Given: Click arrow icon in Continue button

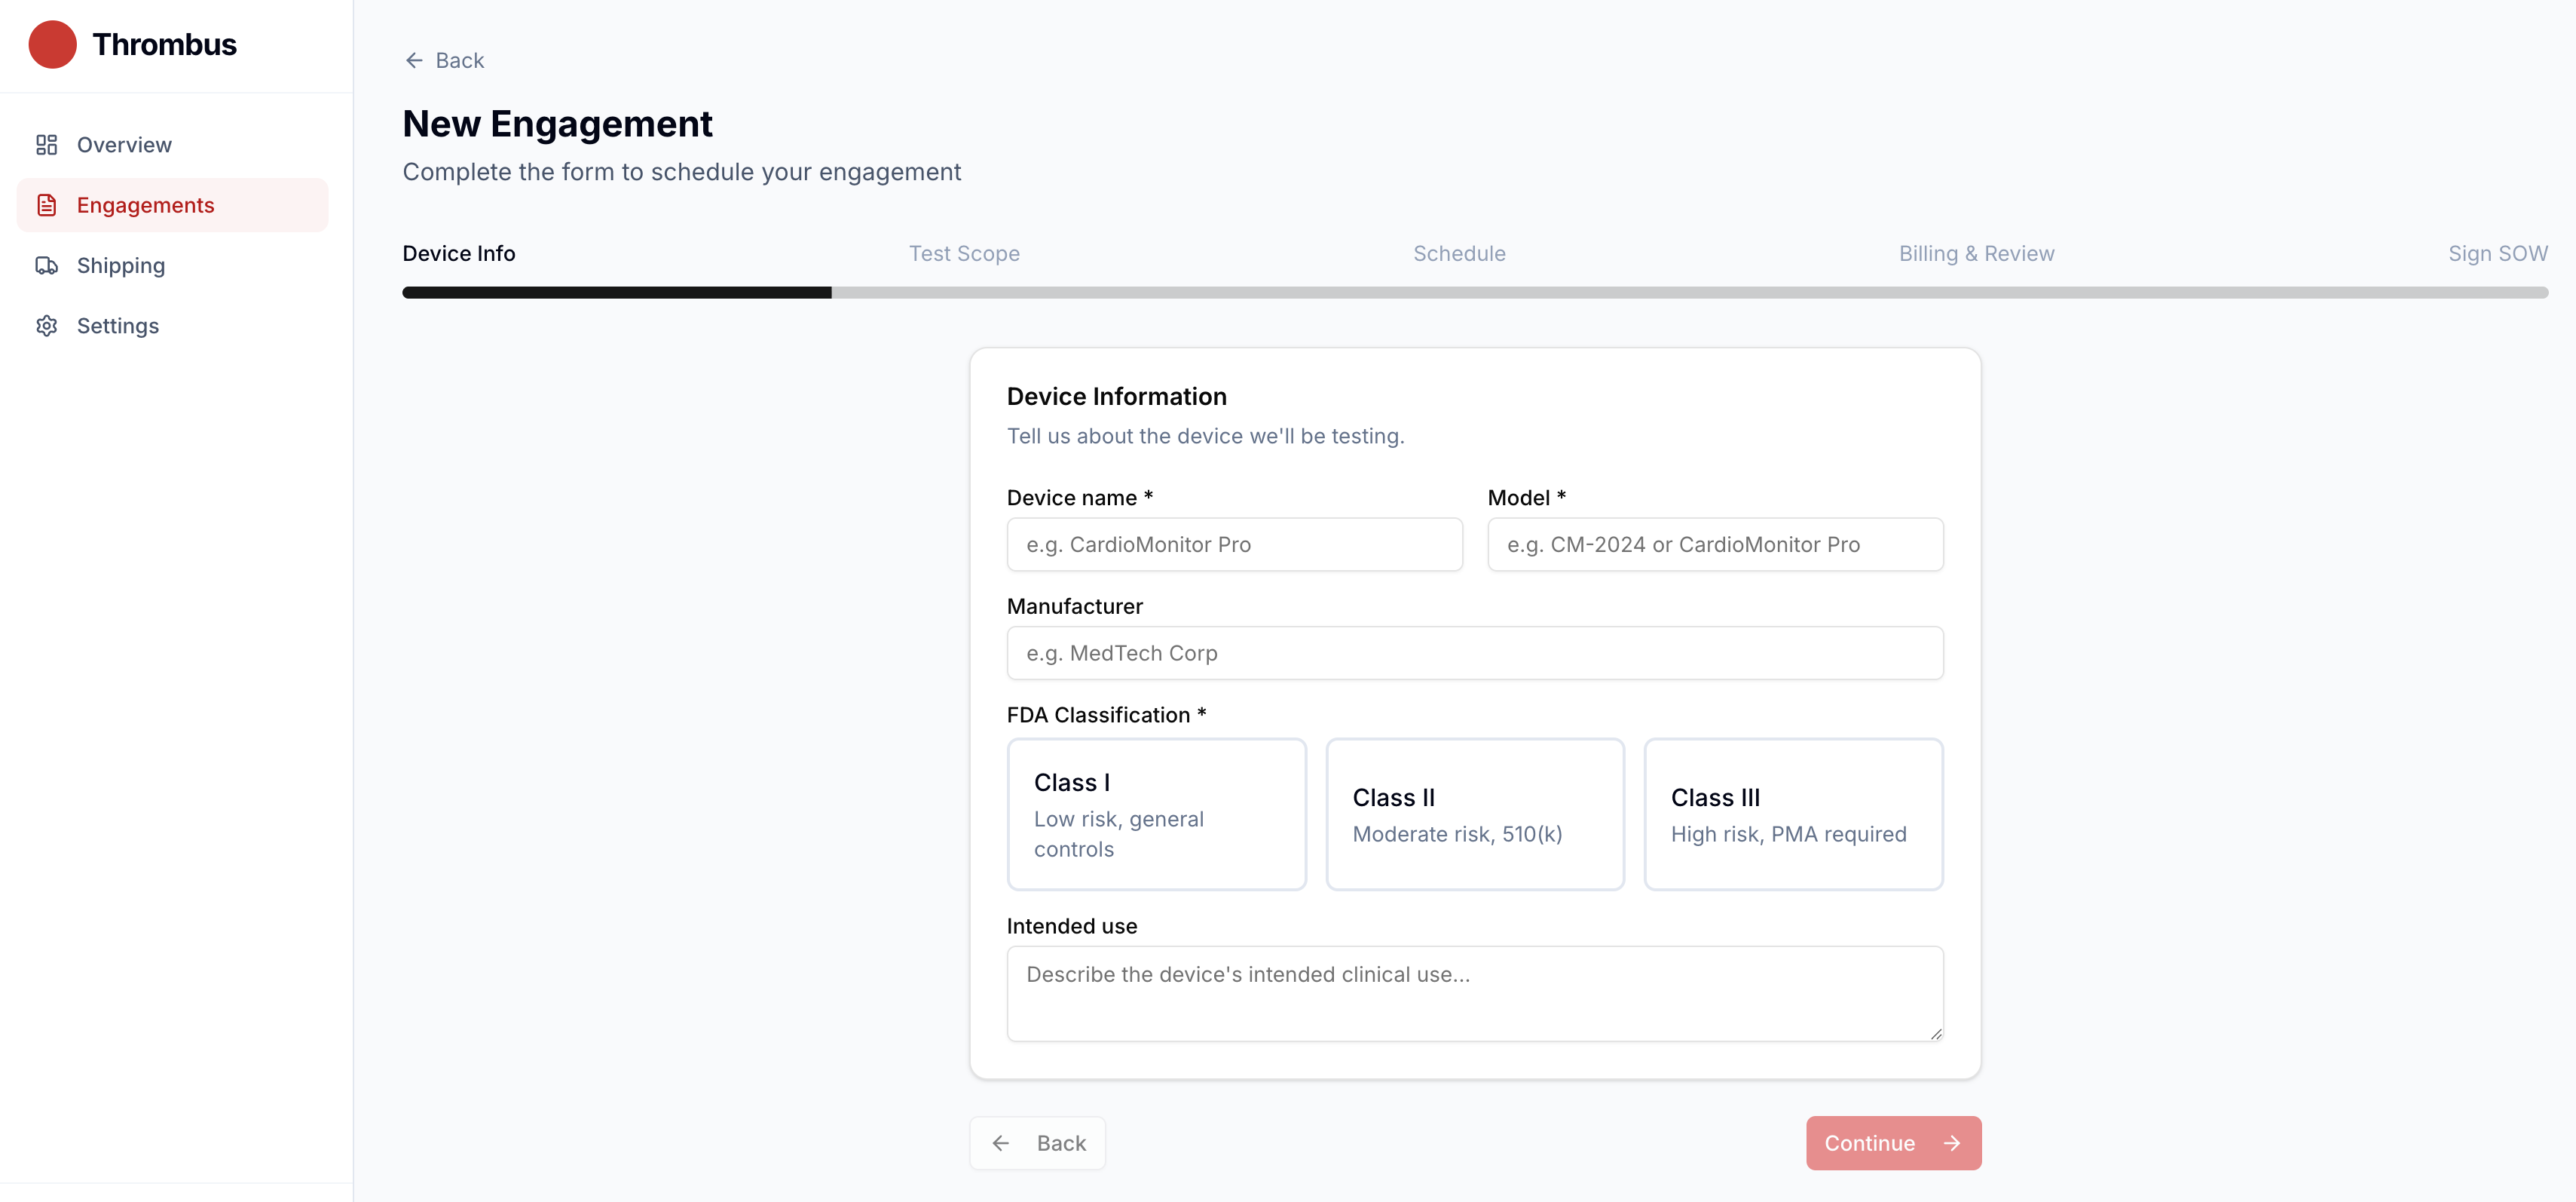Looking at the screenshot, I should [x=1951, y=1143].
